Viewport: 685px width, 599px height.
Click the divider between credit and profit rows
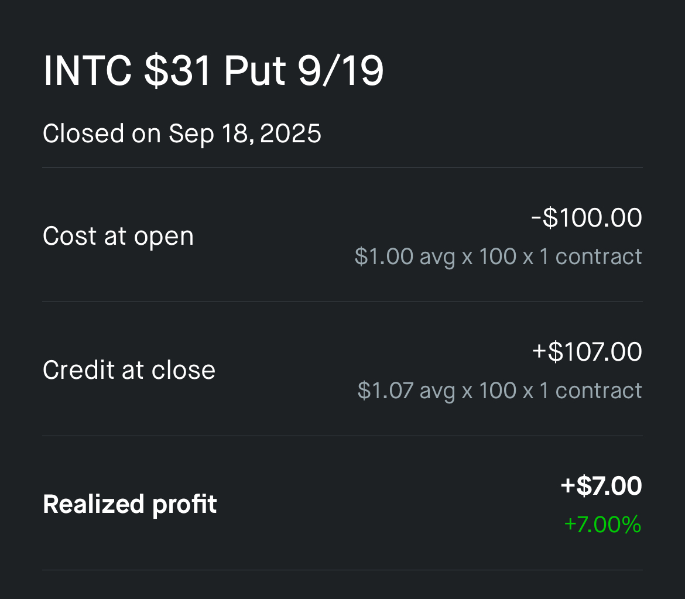point(342,436)
